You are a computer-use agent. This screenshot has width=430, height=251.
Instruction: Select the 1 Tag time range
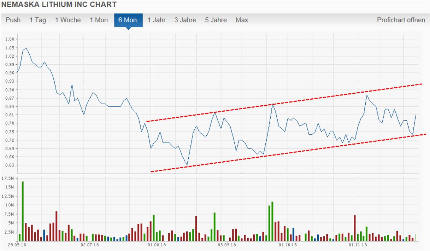pos(38,20)
